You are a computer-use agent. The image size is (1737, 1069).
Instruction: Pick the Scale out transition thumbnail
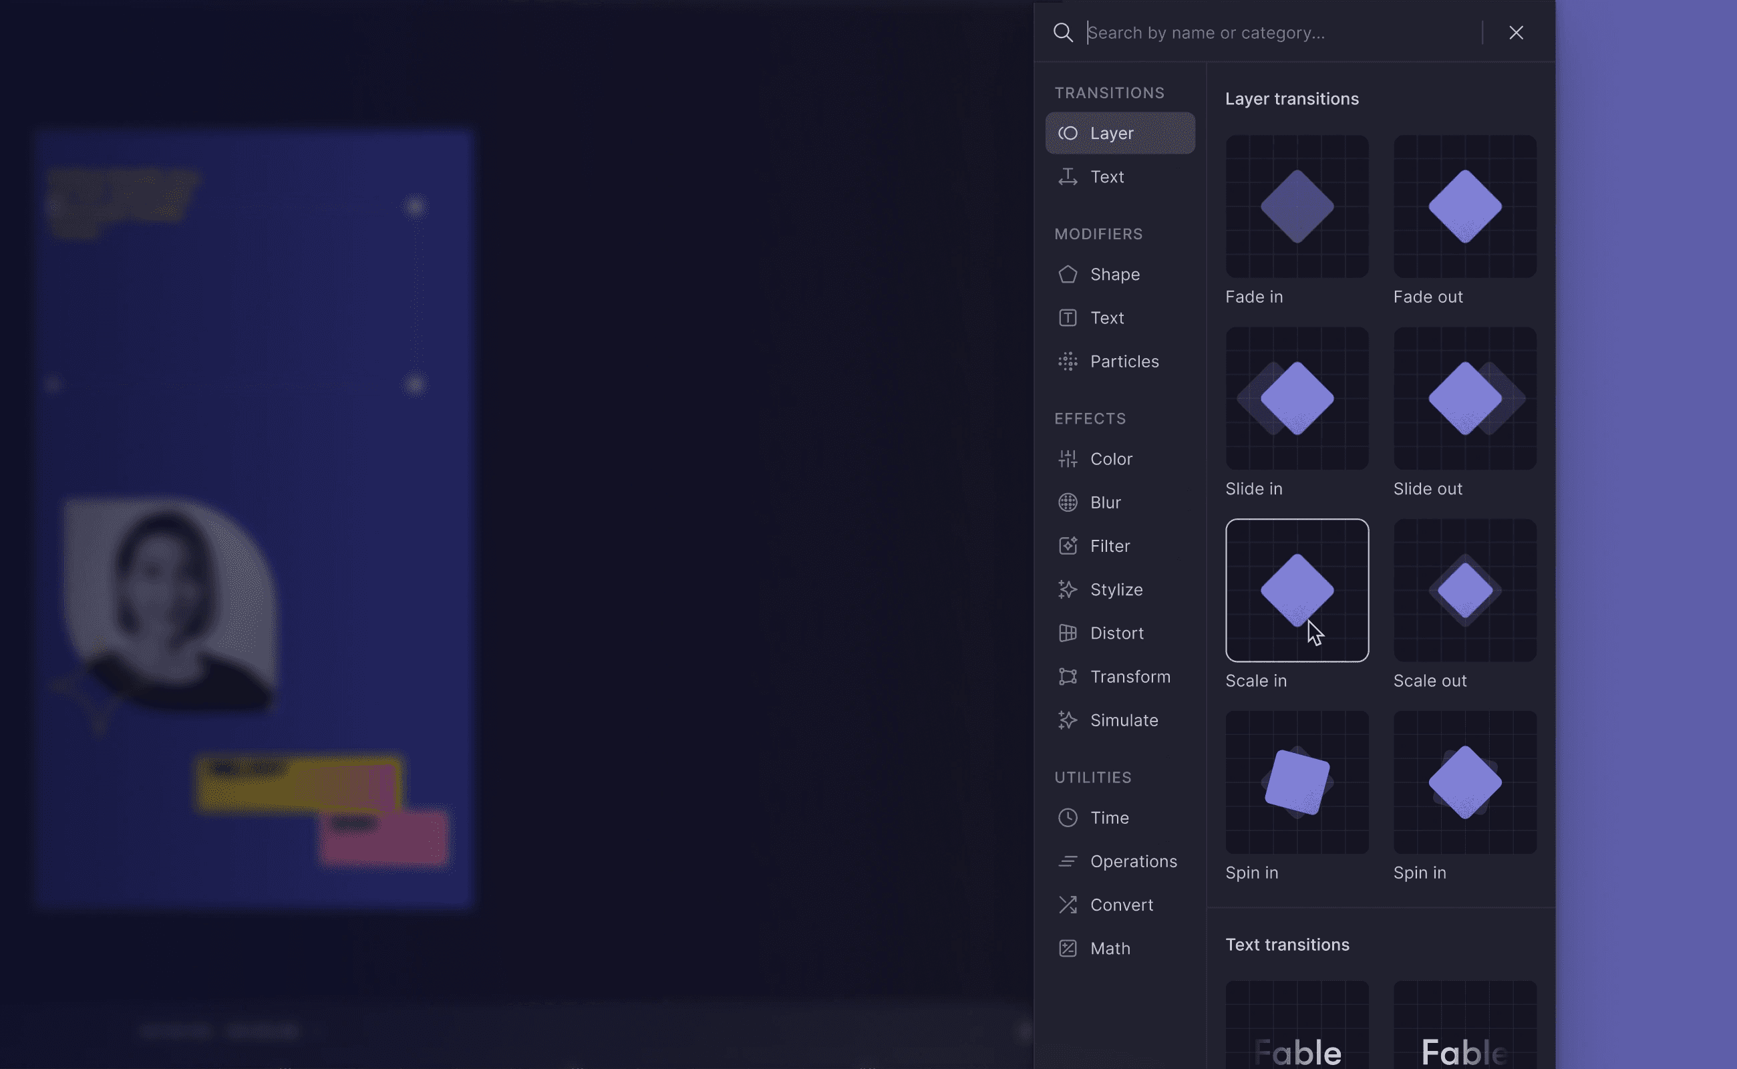[x=1464, y=591]
